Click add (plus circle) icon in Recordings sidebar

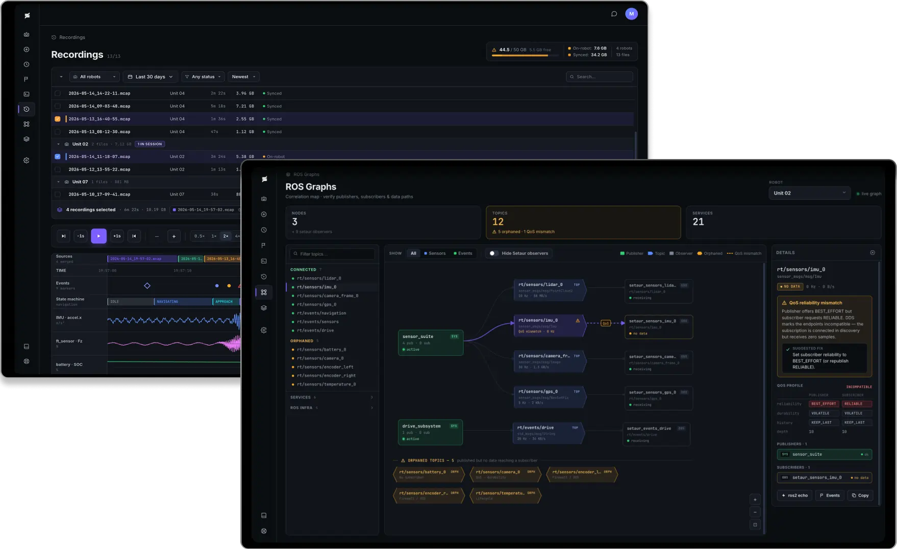tap(27, 49)
